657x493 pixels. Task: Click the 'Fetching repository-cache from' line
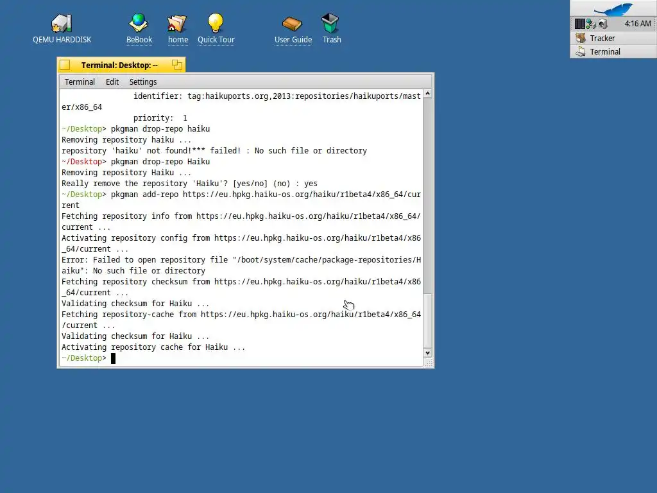coord(241,314)
